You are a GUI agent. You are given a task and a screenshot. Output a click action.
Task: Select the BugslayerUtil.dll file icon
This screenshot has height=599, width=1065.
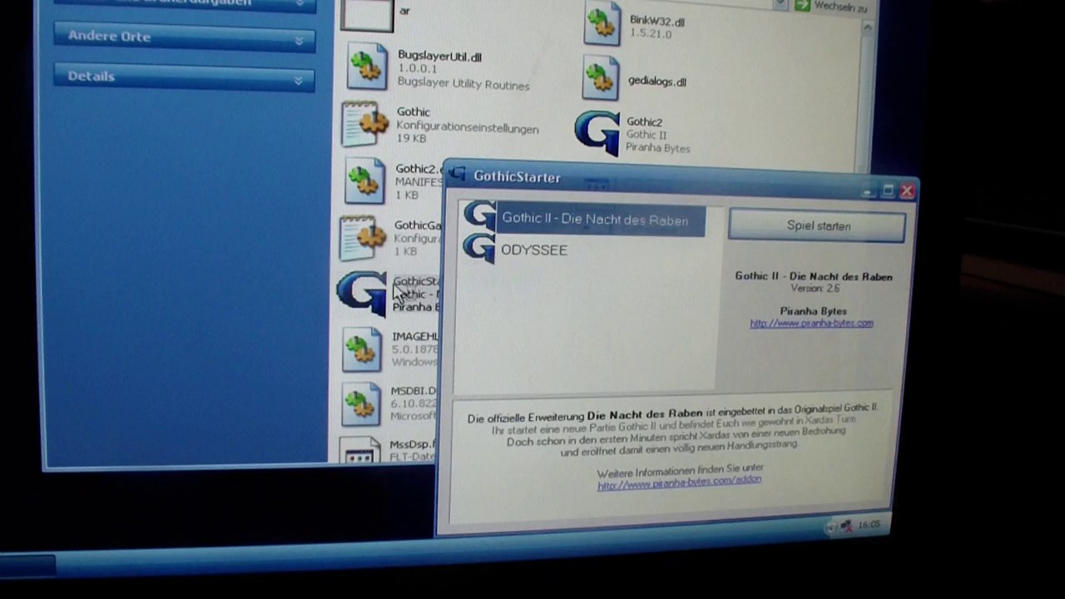367,66
